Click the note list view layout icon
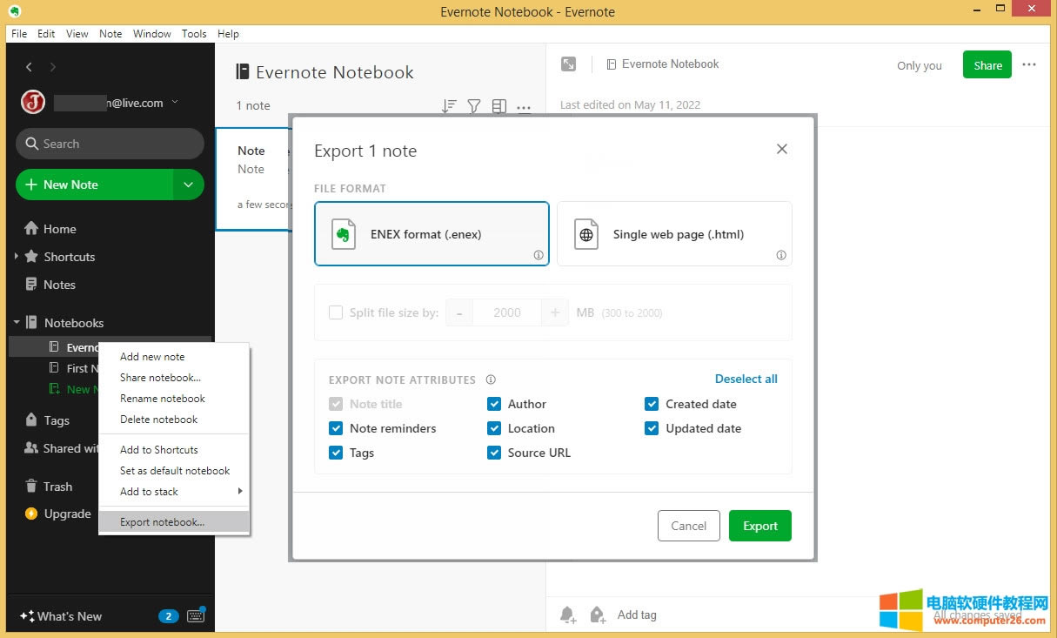The height and width of the screenshot is (638, 1057). pos(499,106)
